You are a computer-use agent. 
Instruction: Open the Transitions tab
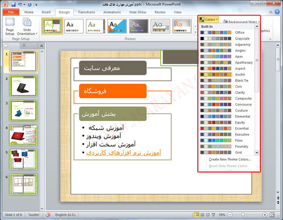[86, 12]
